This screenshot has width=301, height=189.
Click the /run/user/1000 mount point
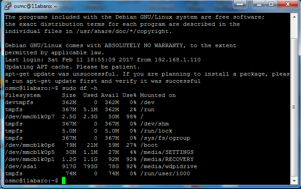[x=165, y=173]
